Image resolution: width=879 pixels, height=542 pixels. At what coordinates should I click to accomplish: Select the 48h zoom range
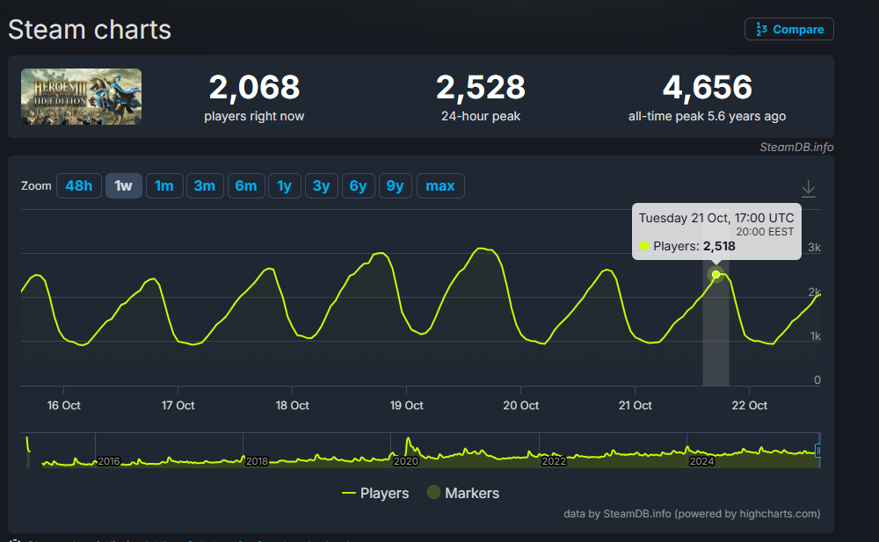pos(78,185)
